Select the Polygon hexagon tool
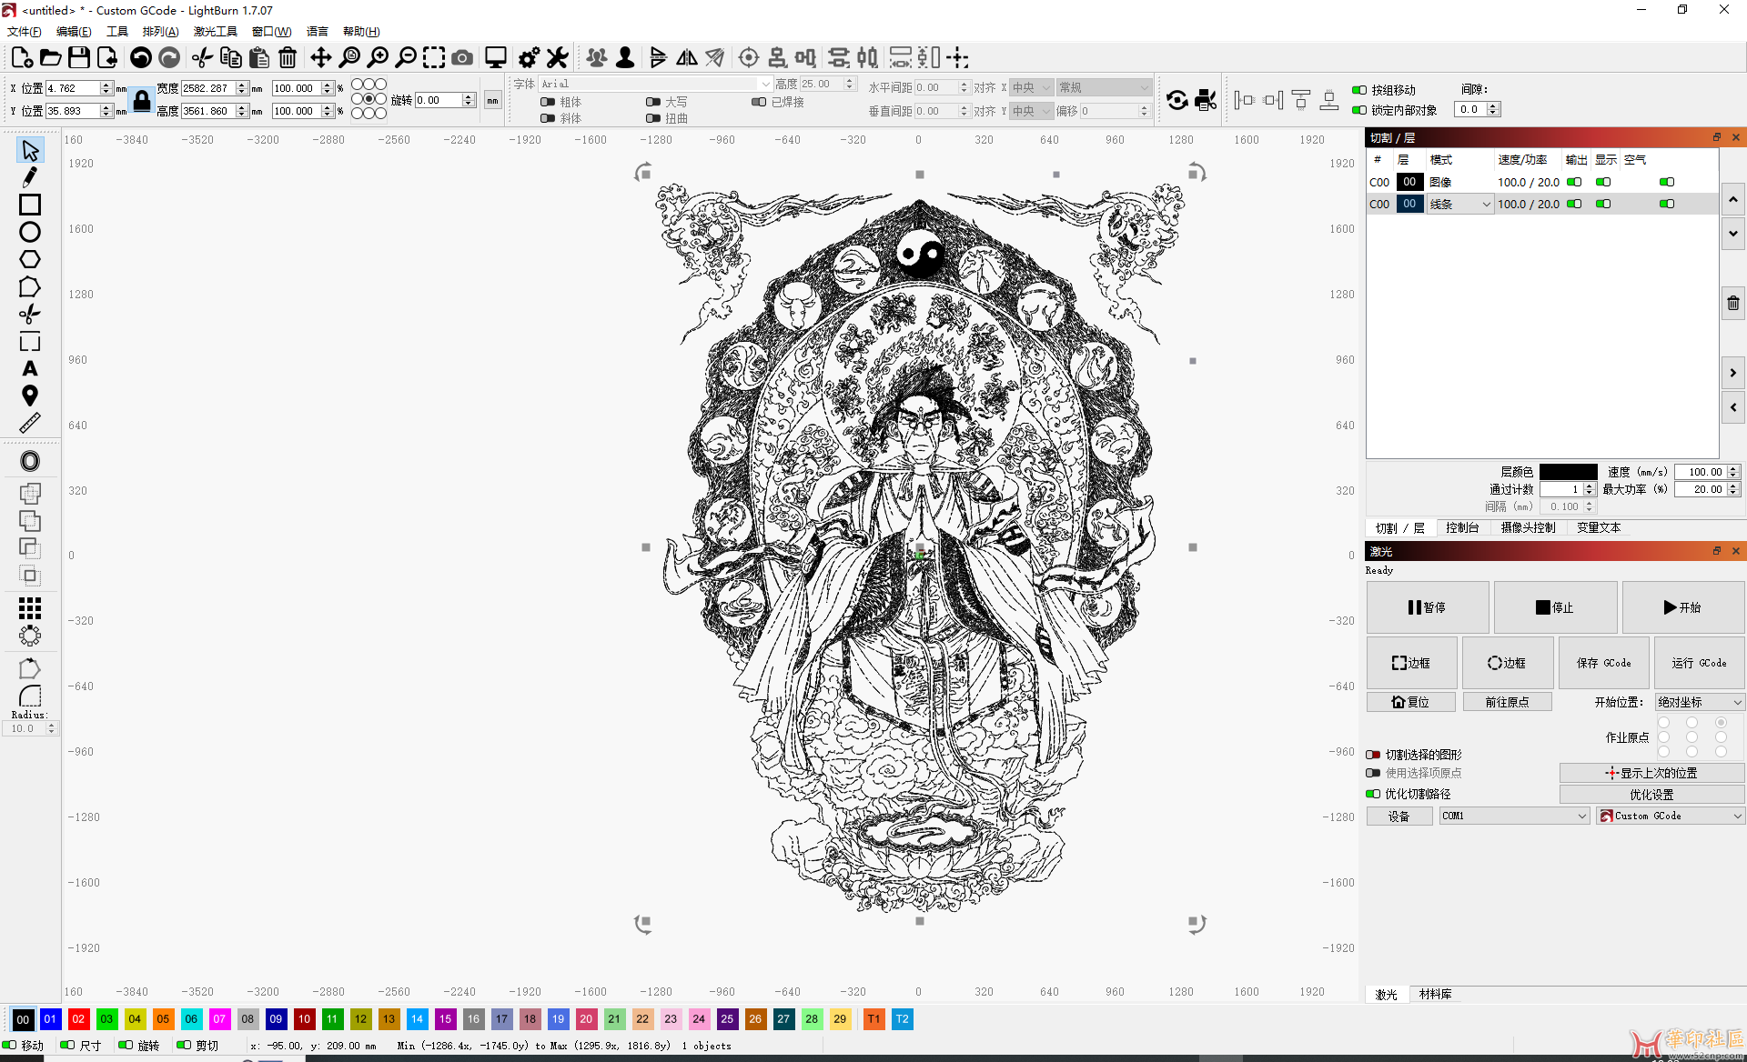 tap(30, 259)
